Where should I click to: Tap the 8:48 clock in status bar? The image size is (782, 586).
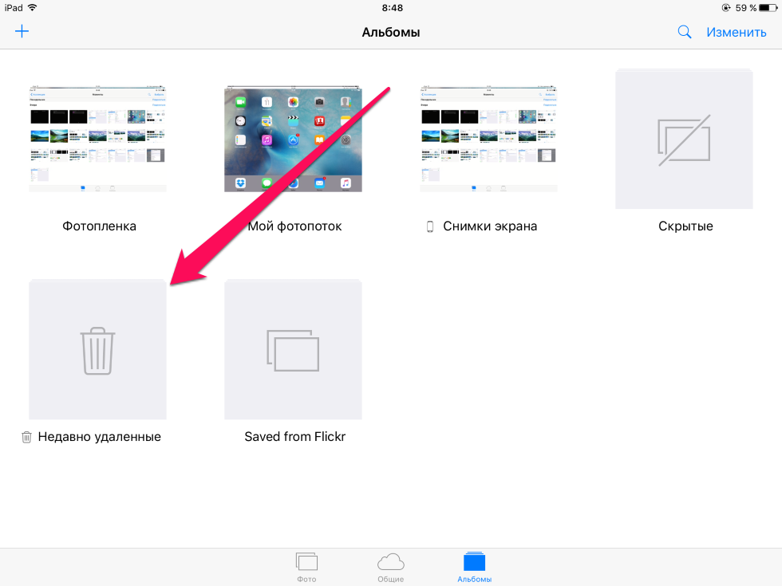coord(393,8)
